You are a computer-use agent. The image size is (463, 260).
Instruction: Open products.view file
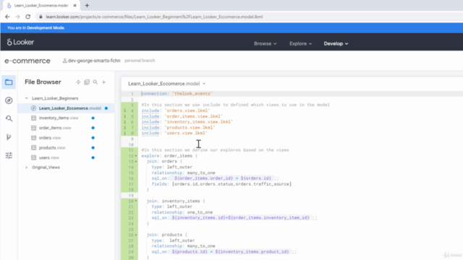(x=52, y=147)
